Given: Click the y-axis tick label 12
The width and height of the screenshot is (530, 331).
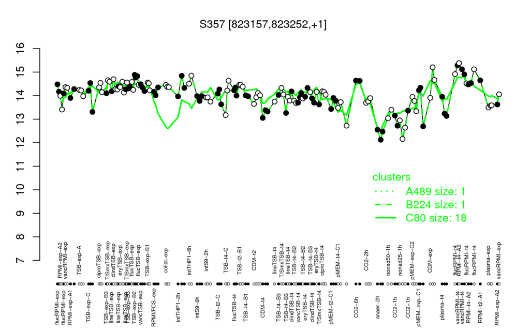Looking at the screenshot, I should [21, 143].
